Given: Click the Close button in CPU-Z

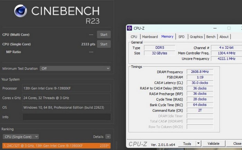Looking at the screenshot, I should [x=237, y=143].
